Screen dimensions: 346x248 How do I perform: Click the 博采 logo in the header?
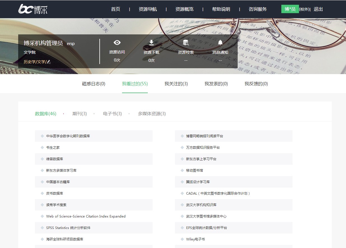click(x=33, y=9)
